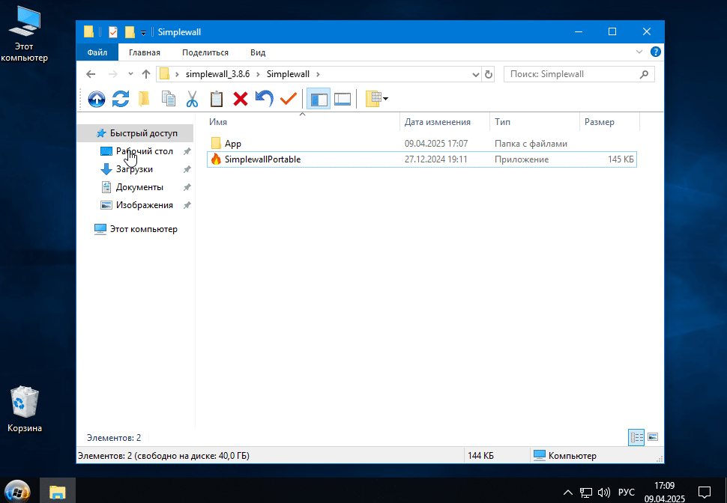
Task: Expand the chevron between simplewall_3.8.6 and Simplewall
Action: [x=258, y=74]
